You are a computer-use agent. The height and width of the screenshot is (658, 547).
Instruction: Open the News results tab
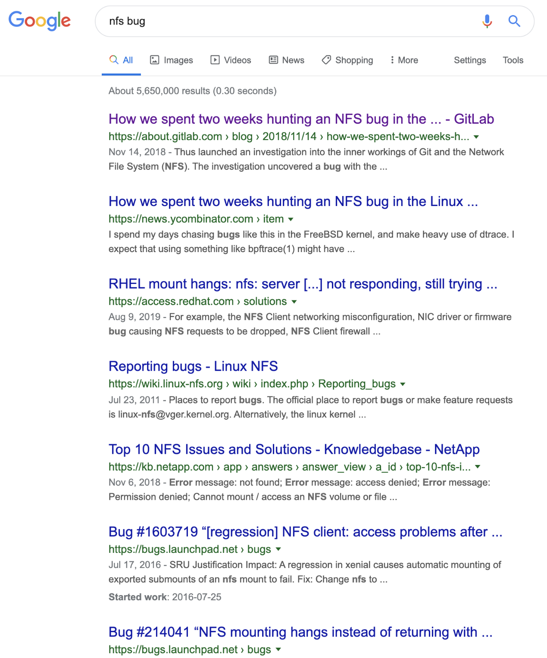coord(287,60)
